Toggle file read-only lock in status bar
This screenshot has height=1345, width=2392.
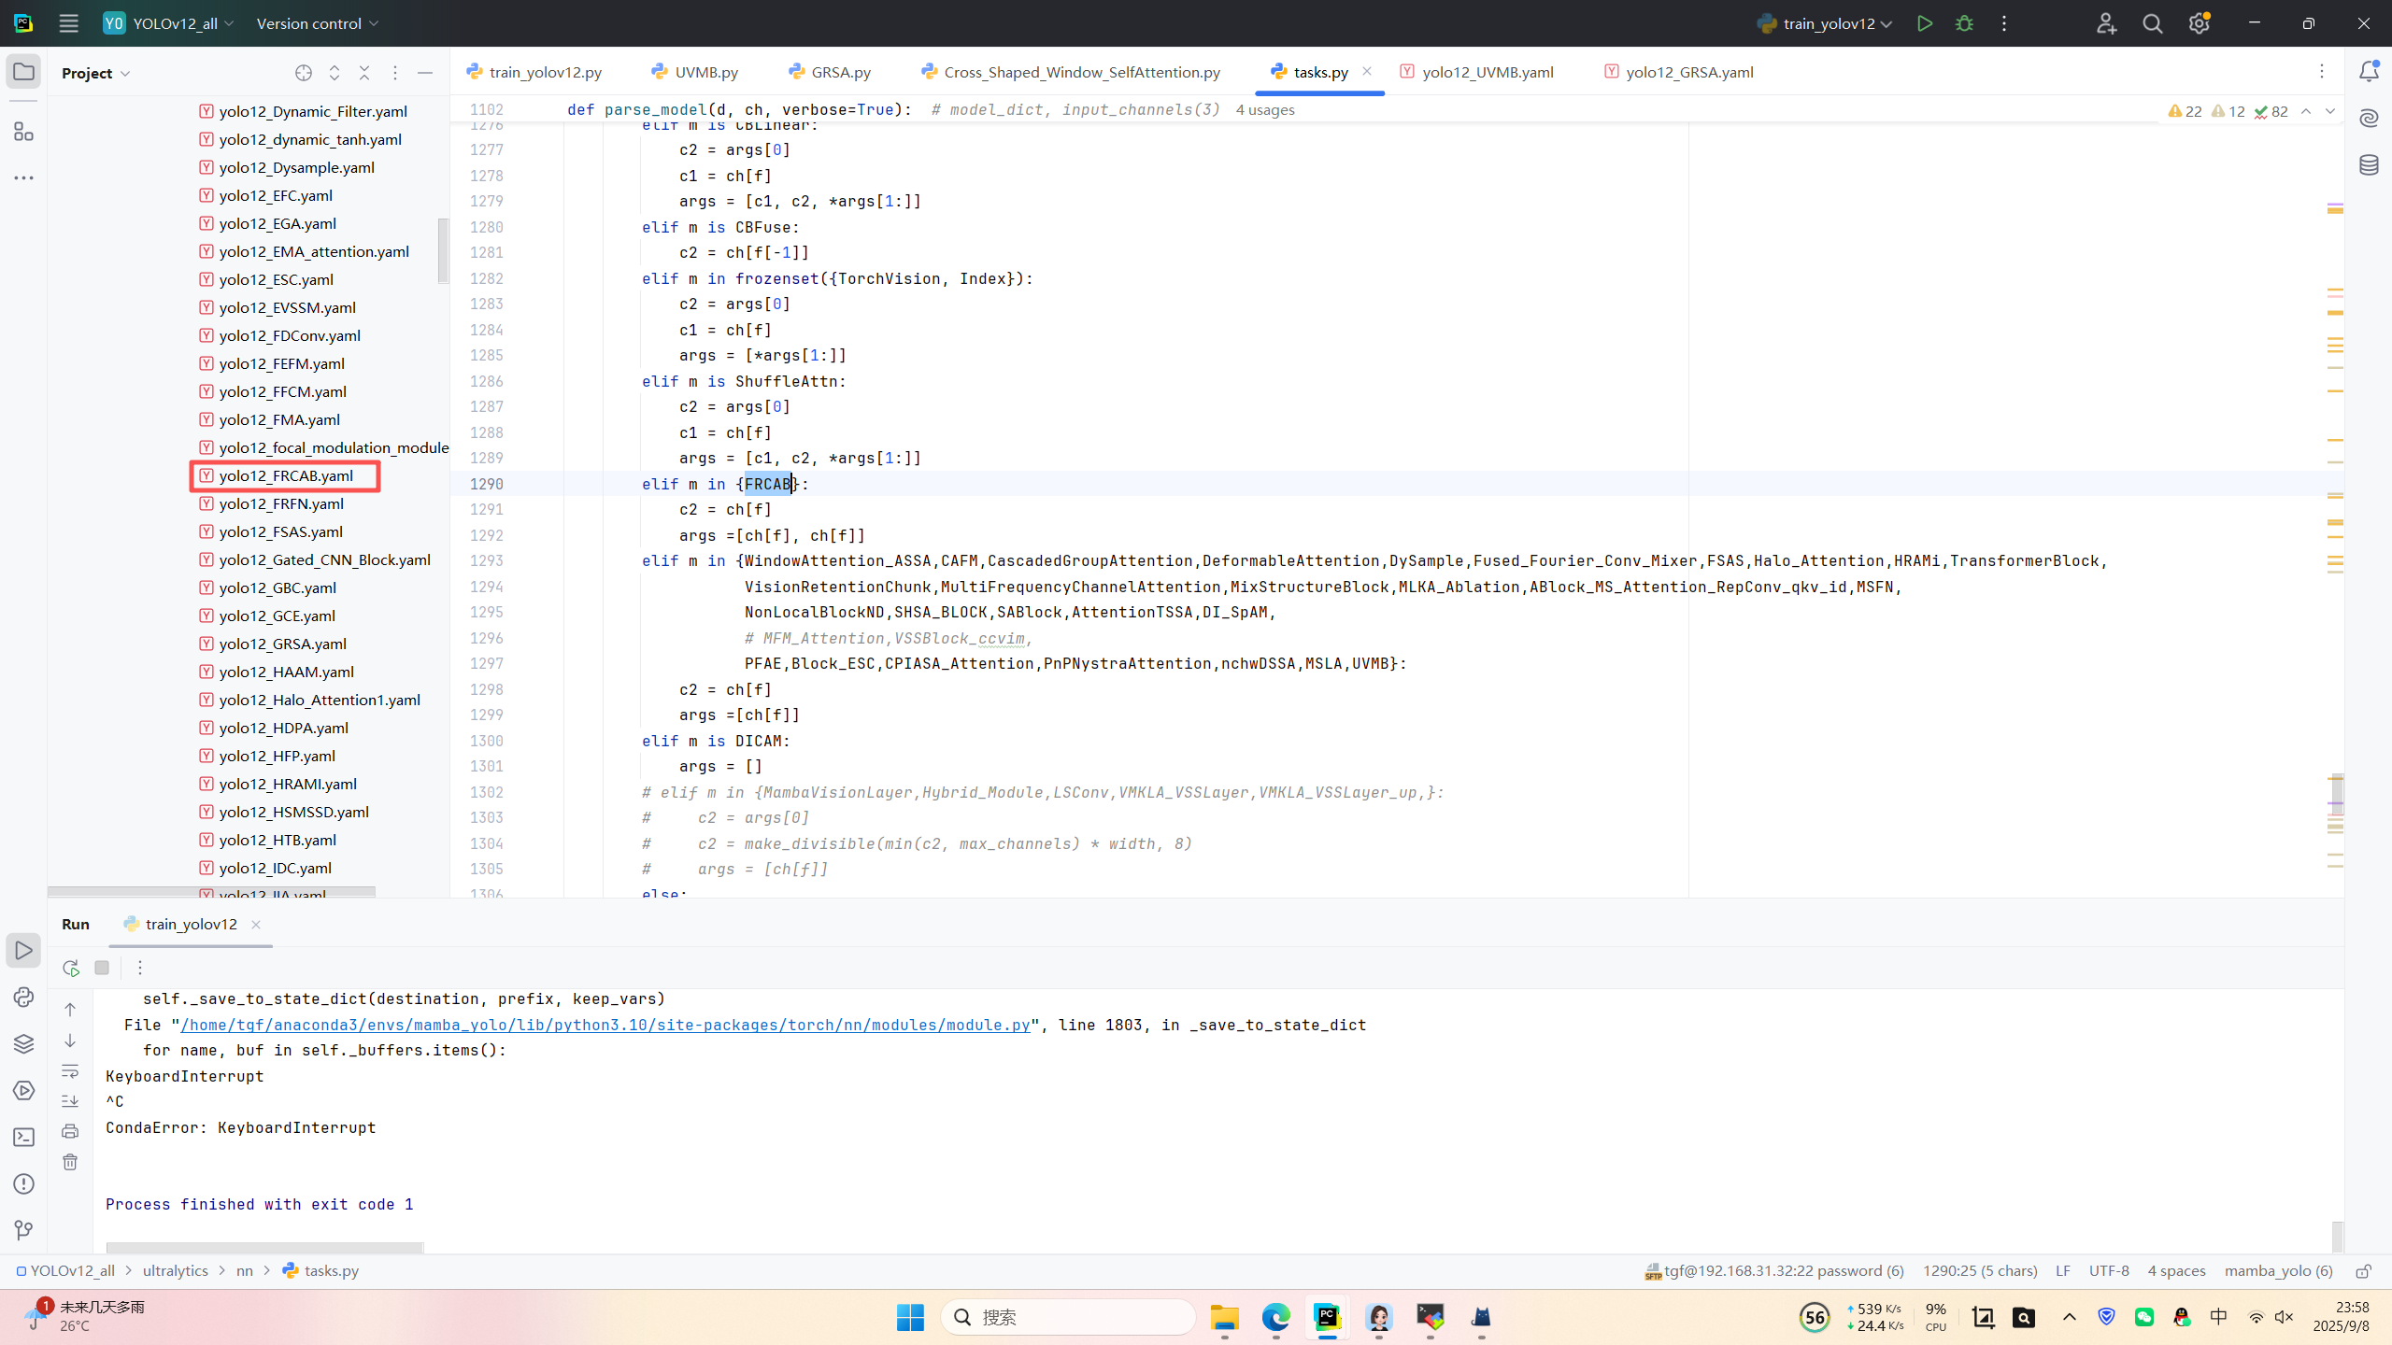tap(2363, 1271)
